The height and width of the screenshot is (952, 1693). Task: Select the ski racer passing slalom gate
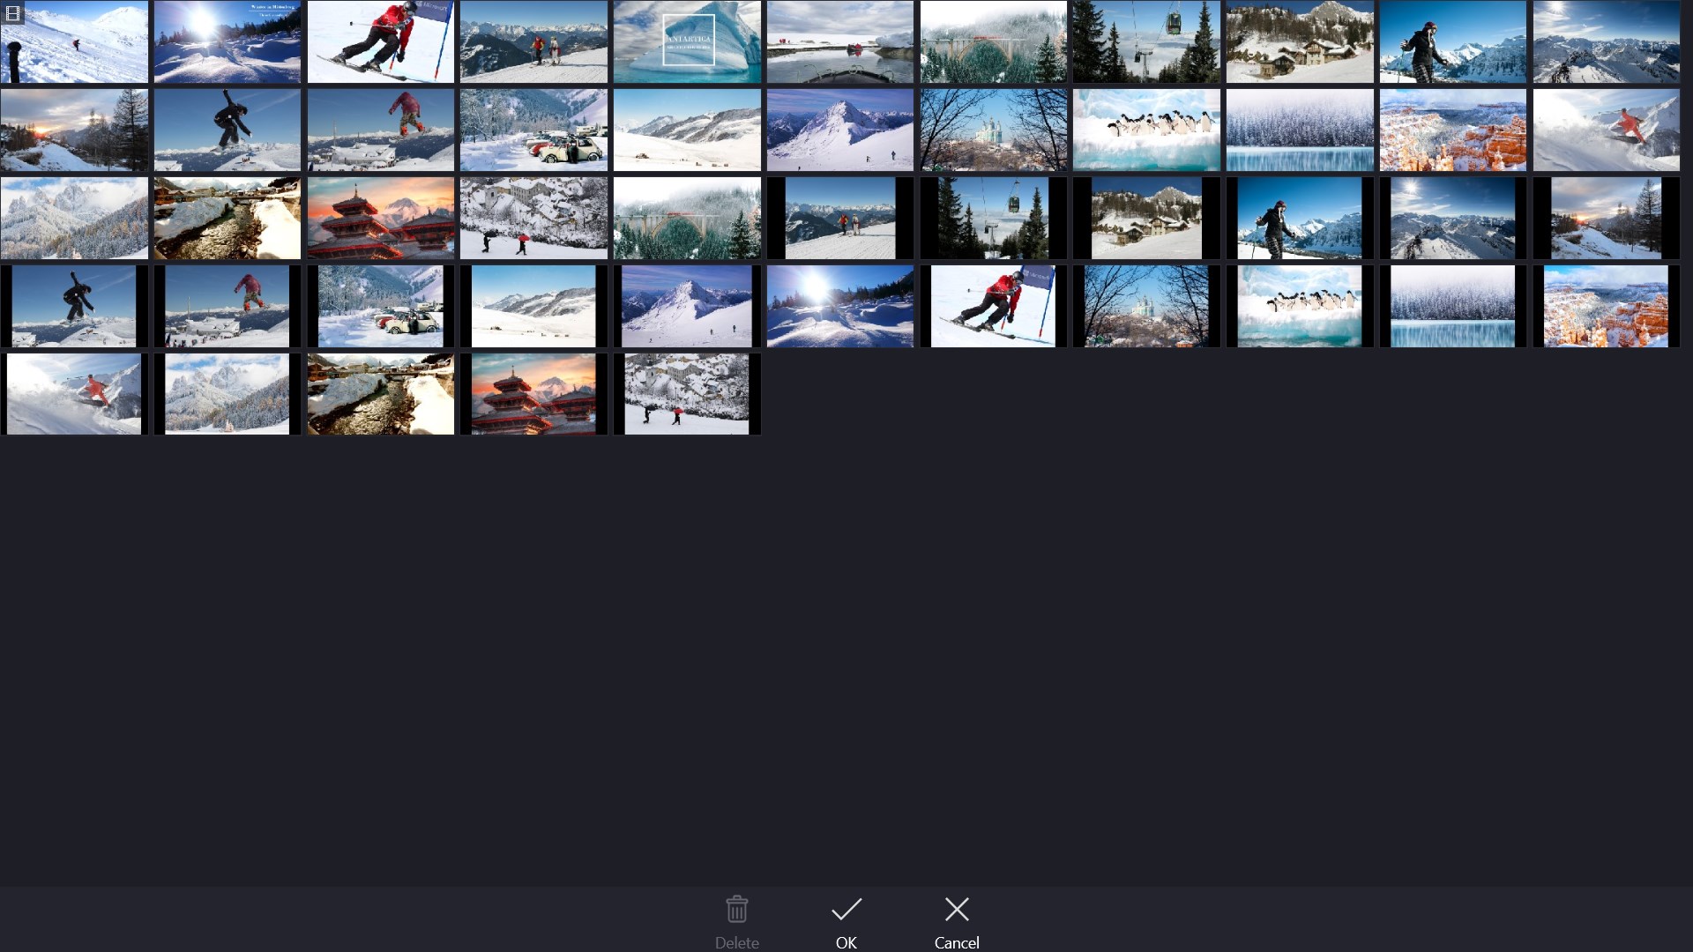click(381, 41)
